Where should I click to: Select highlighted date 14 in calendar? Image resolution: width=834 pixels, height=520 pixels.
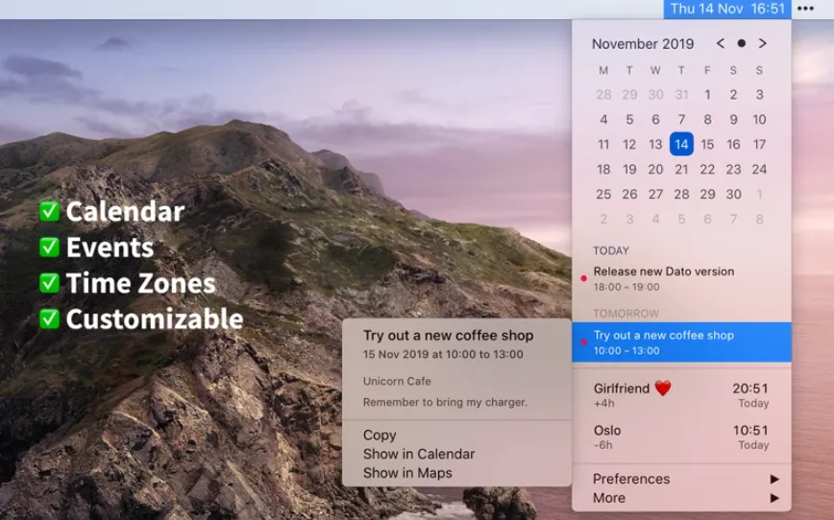(x=681, y=144)
